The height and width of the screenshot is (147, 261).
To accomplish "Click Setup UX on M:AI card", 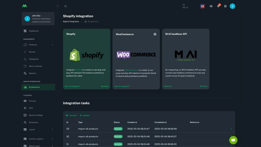I will pyautogui.click(x=168, y=86).
